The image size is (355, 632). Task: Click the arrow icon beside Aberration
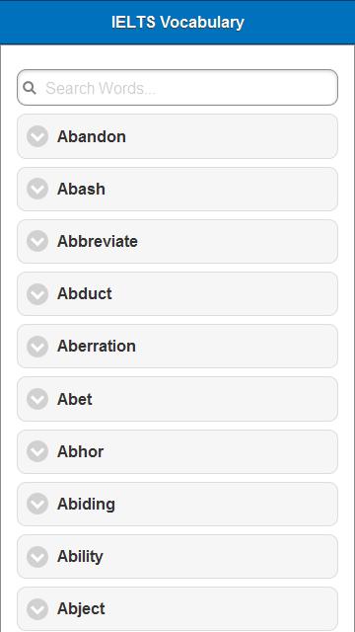pos(37,347)
